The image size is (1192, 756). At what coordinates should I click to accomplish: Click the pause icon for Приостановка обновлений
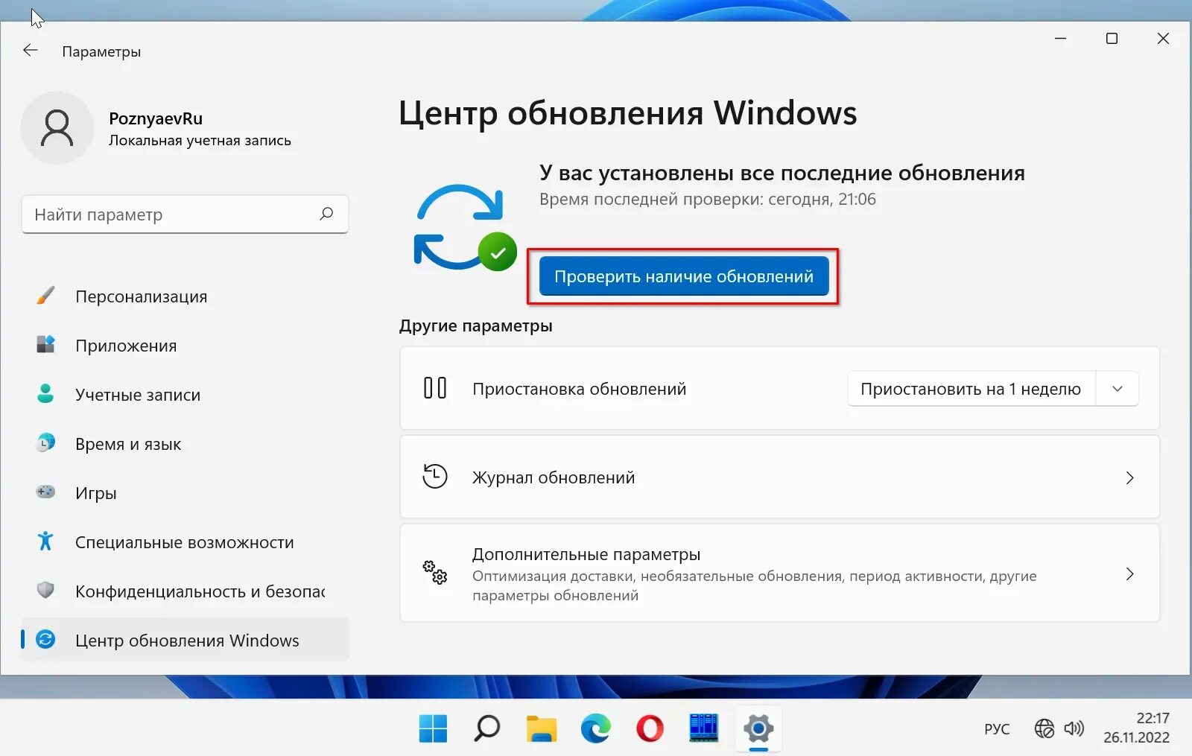pos(435,388)
